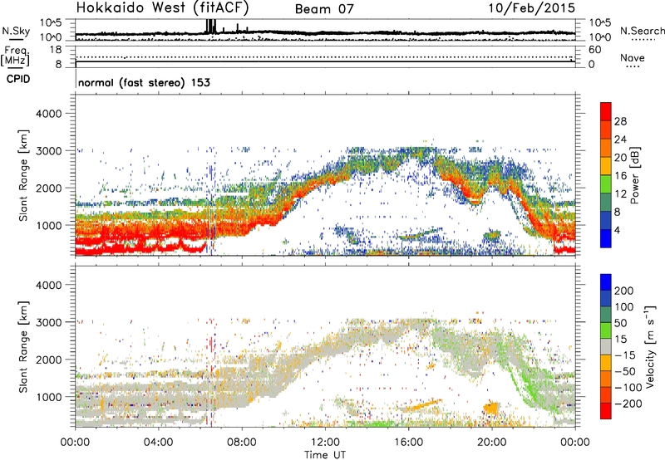Click the 'Slant Range [km]' label of power panel
The width and height of the screenshot is (665, 460).
[x=23, y=175]
